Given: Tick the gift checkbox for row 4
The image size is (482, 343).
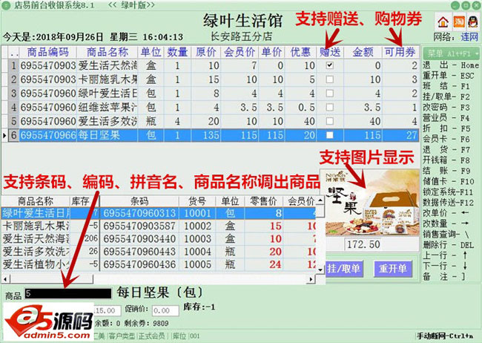Looking at the screenshot, I should pos(329,107).
